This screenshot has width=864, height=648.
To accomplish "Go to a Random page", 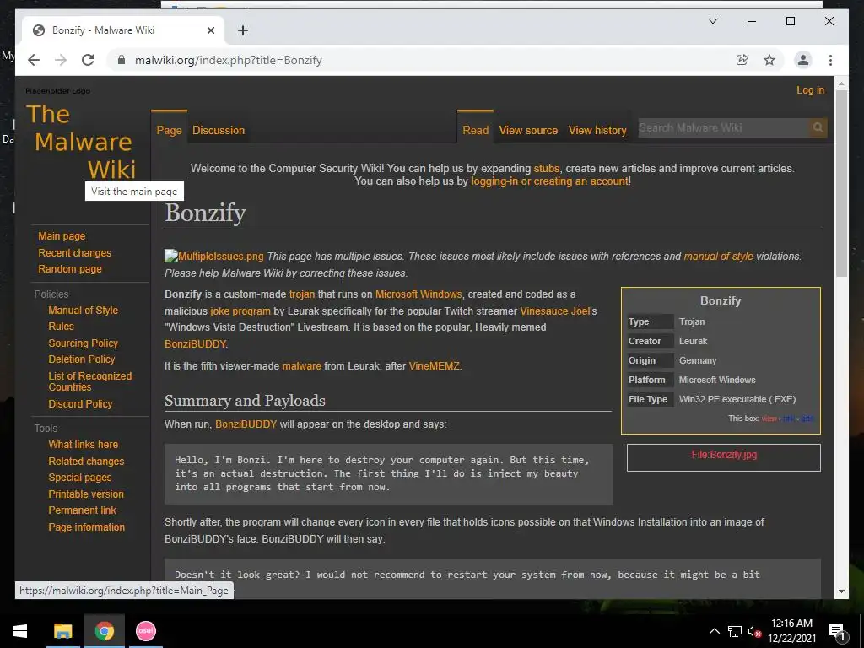I will tap(70, 269).
